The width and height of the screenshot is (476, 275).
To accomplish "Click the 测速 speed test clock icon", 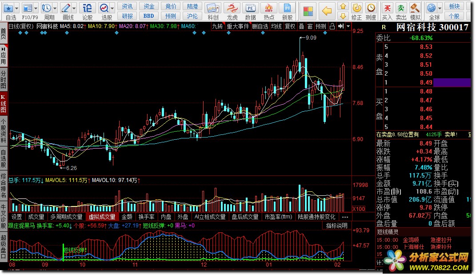I will 371,8.
